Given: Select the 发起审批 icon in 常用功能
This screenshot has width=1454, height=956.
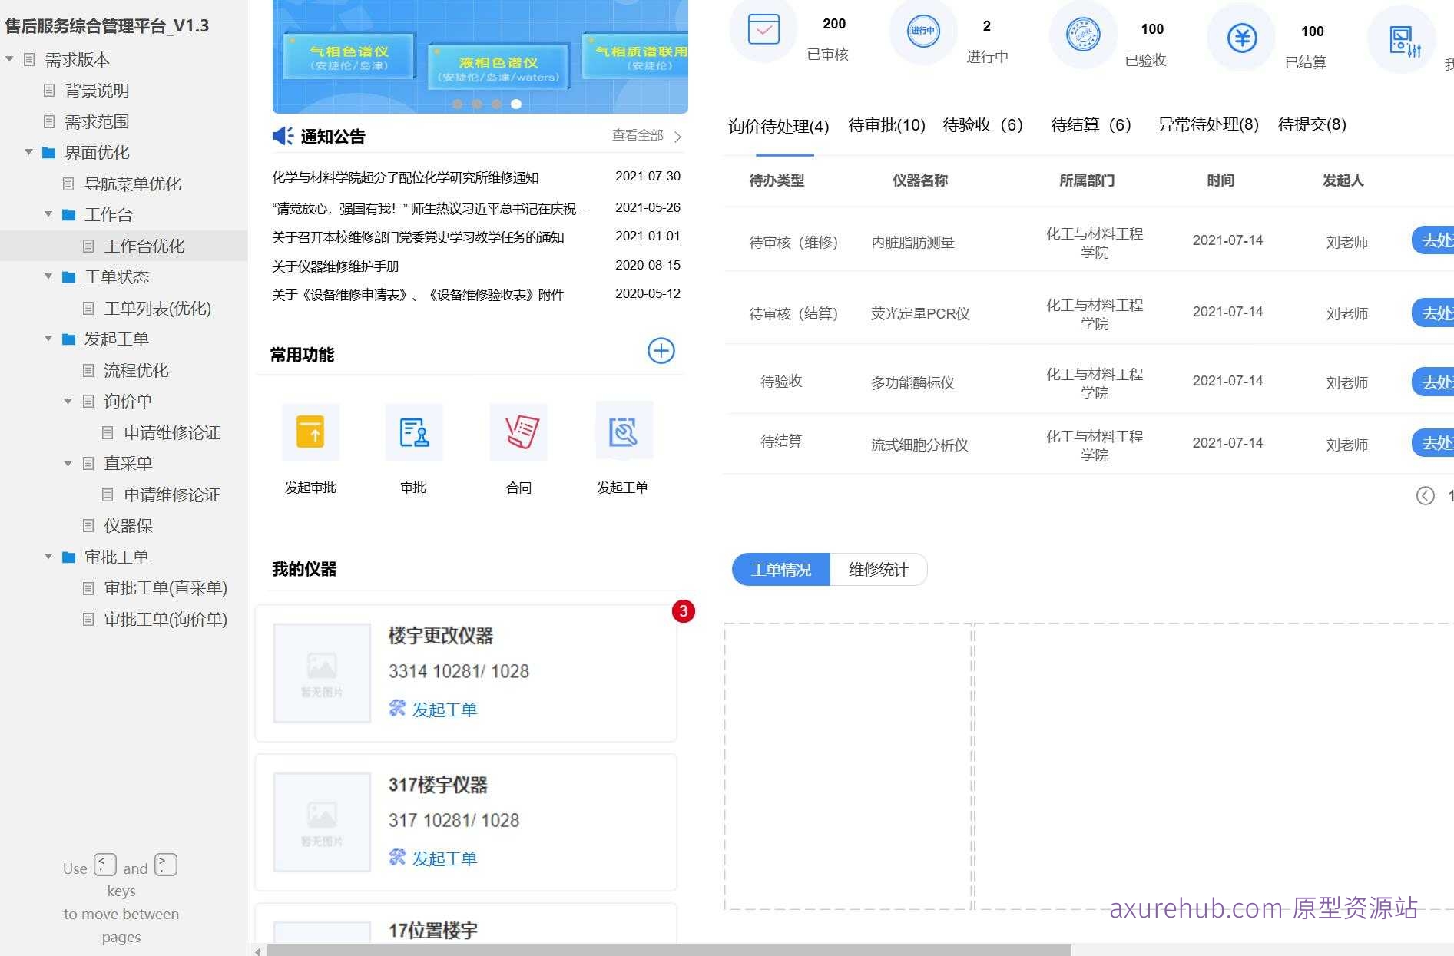Looking at the screenshot, I should pos(310,432).
